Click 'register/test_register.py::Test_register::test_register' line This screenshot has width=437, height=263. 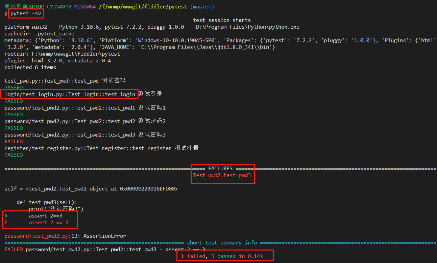point(101,148)
